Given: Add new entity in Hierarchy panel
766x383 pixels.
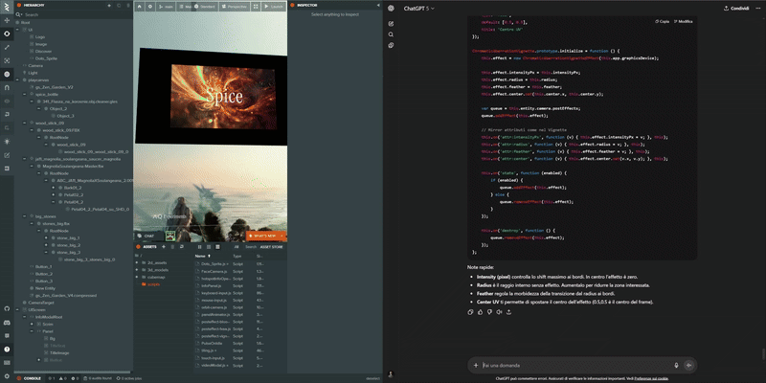Looking at the screenshot, I should pyautogui.click(x=109, y=5).
